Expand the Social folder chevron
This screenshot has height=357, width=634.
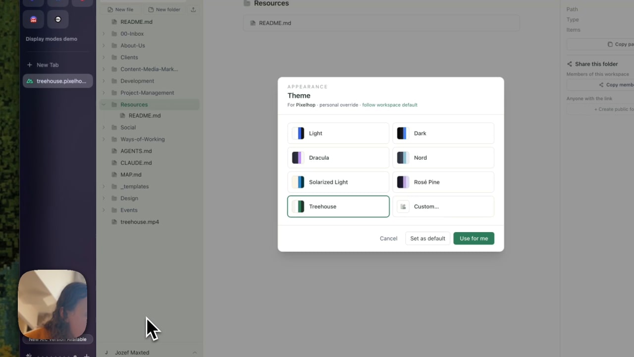tap(104, 127)
